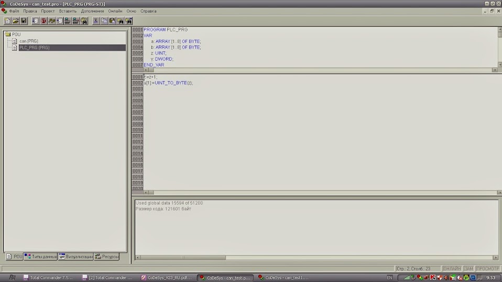Click the Paste clipboard icon
Viewport: 502px width, 282px height.
click(x=112, y=21)
